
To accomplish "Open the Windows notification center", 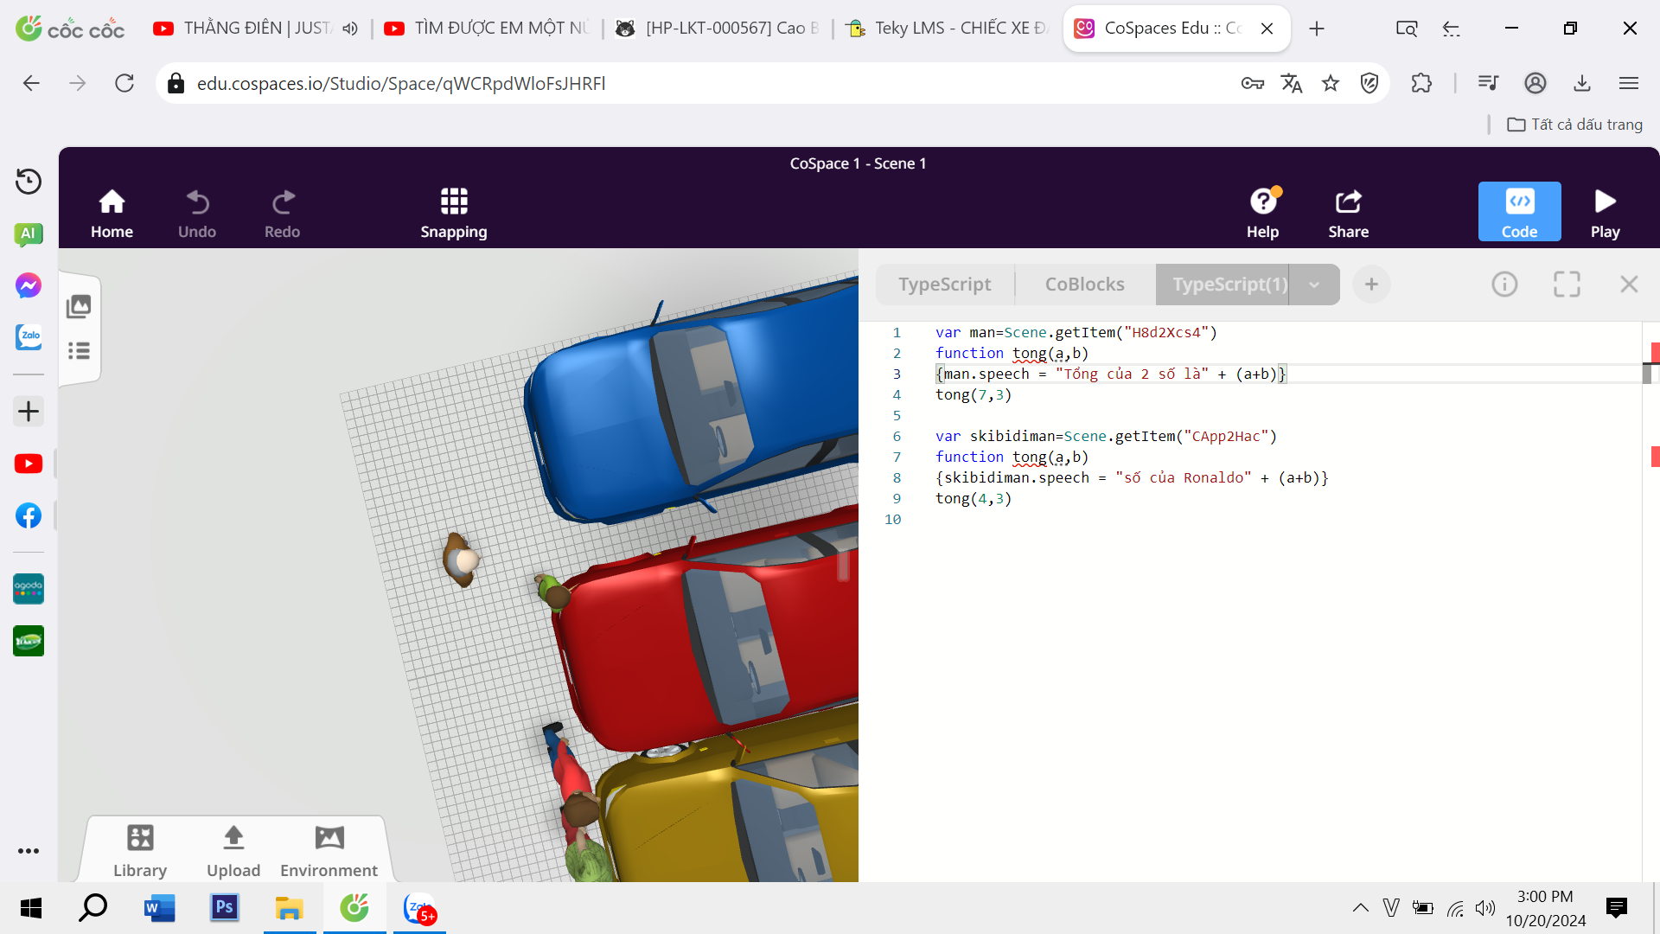I will coord(1617,908).
